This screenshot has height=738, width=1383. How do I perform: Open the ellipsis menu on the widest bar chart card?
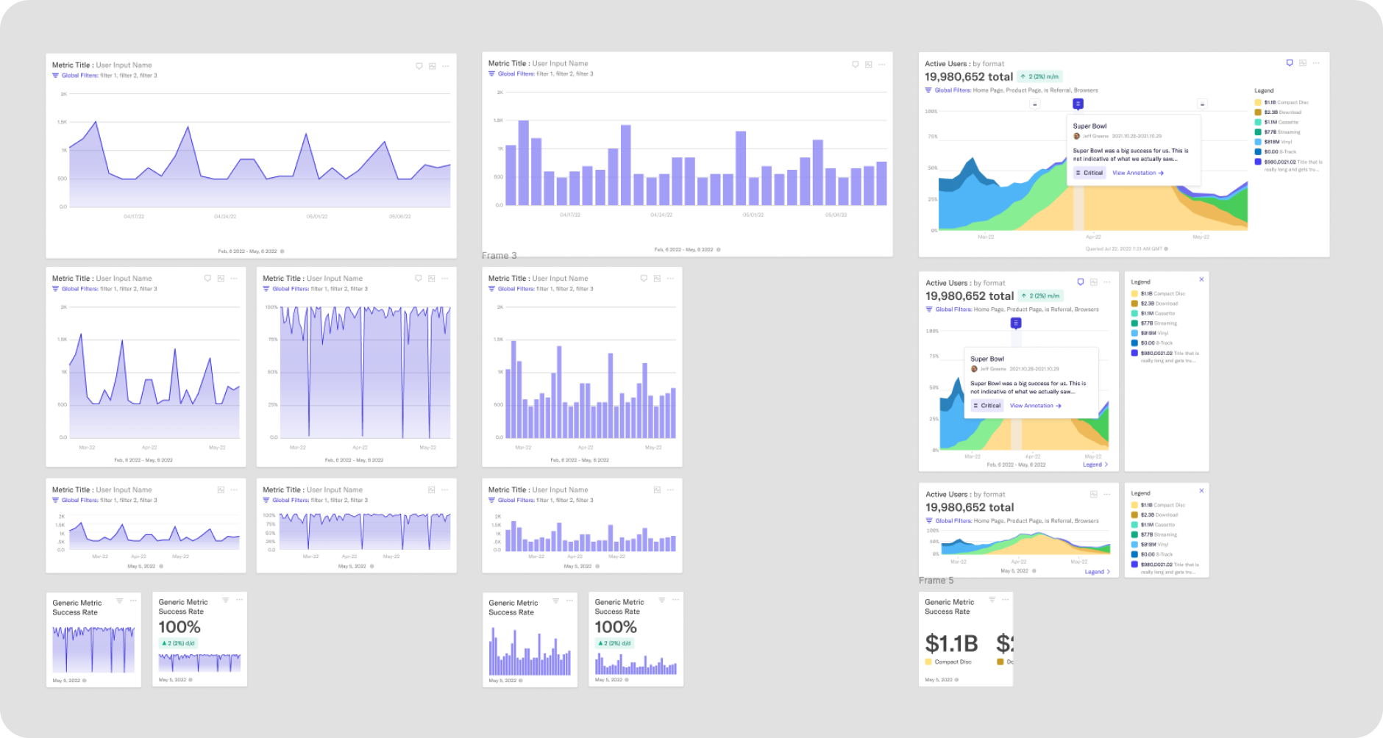click(x=882, y=65)
